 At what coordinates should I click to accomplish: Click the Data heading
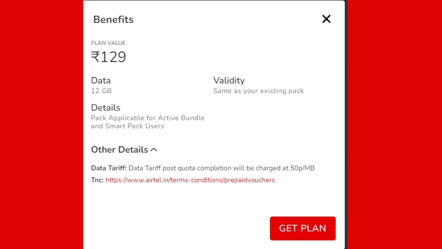[x=101, y=80]
